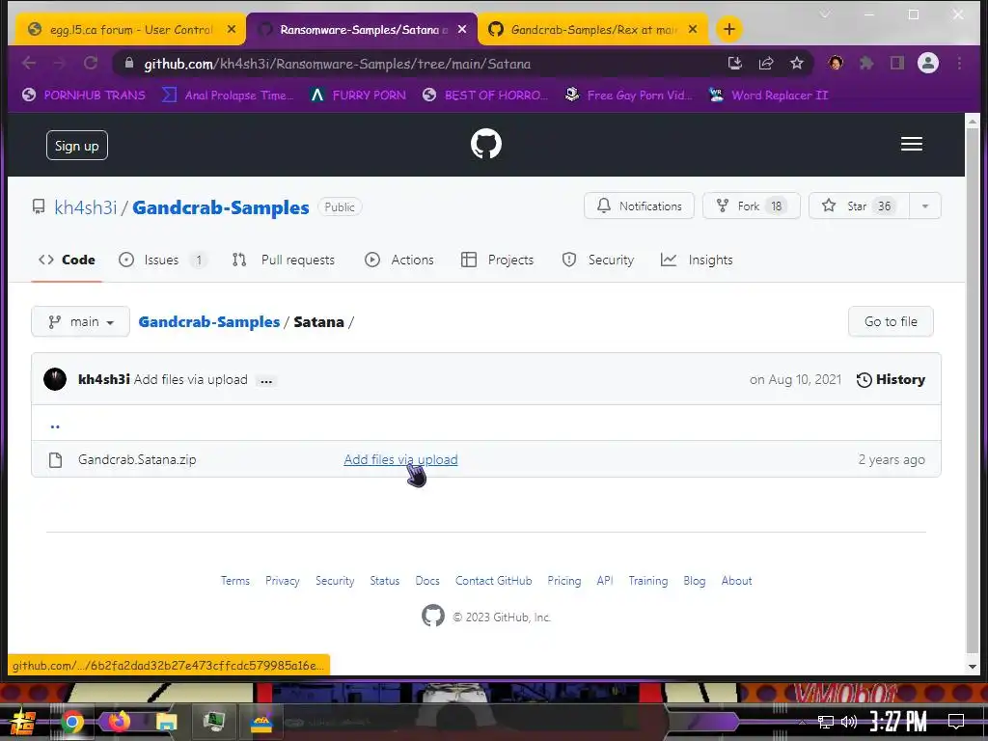Open the Issues tab

tap(162, 260)
